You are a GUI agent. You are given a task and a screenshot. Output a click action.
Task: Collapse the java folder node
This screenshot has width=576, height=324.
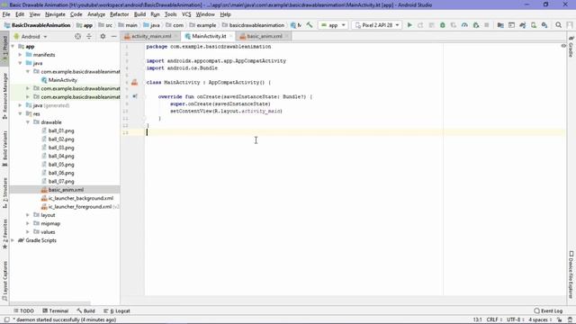pos(20,63)
